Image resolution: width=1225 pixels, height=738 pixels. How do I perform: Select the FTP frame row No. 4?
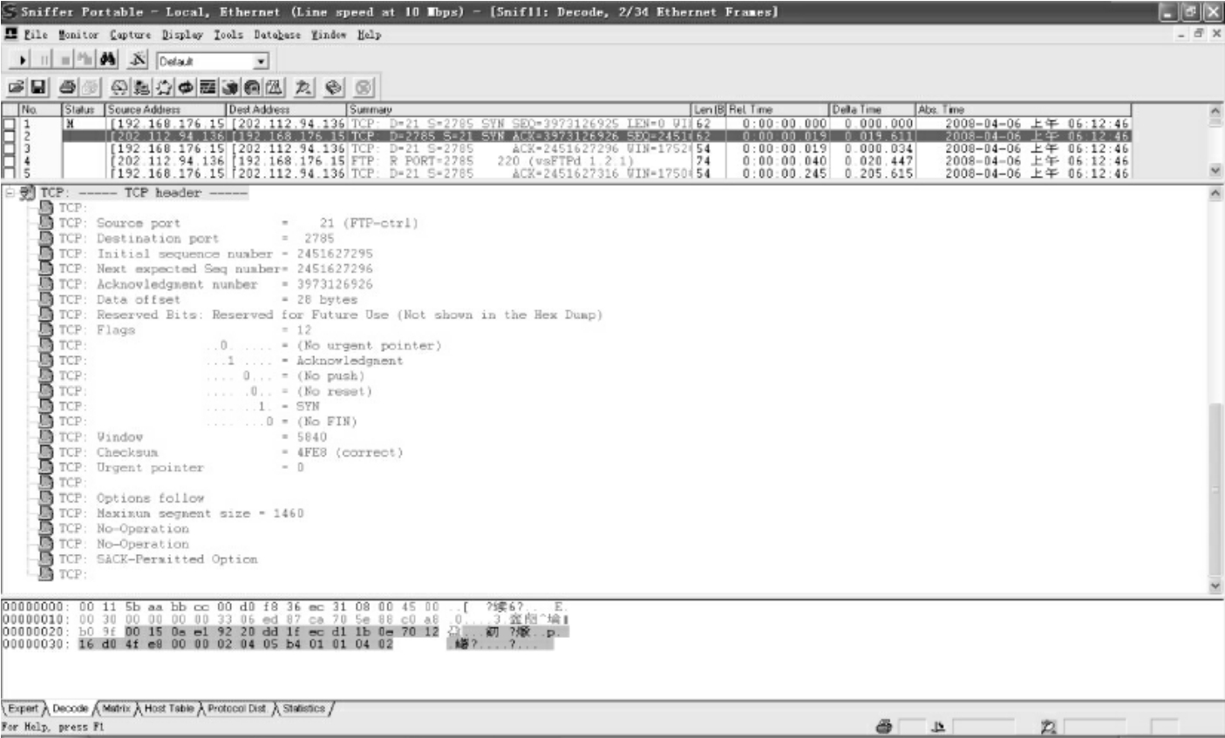[x=566, y=160]
